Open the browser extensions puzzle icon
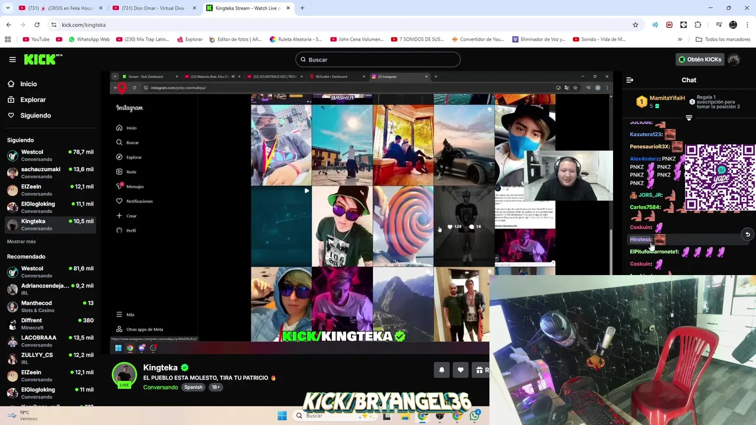Screen dimensions: 756x425 pos(698,25)
